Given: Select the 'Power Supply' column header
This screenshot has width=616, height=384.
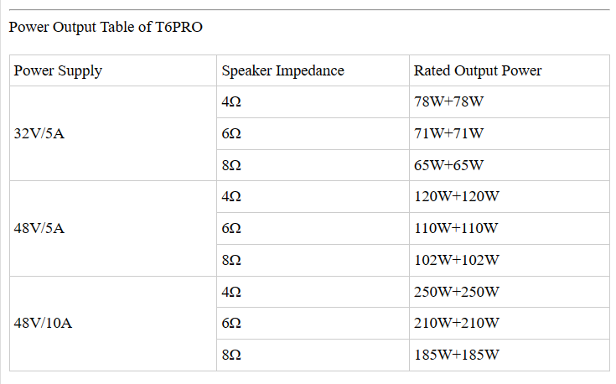Looking at the screenshot, I should tap(58, 70).
